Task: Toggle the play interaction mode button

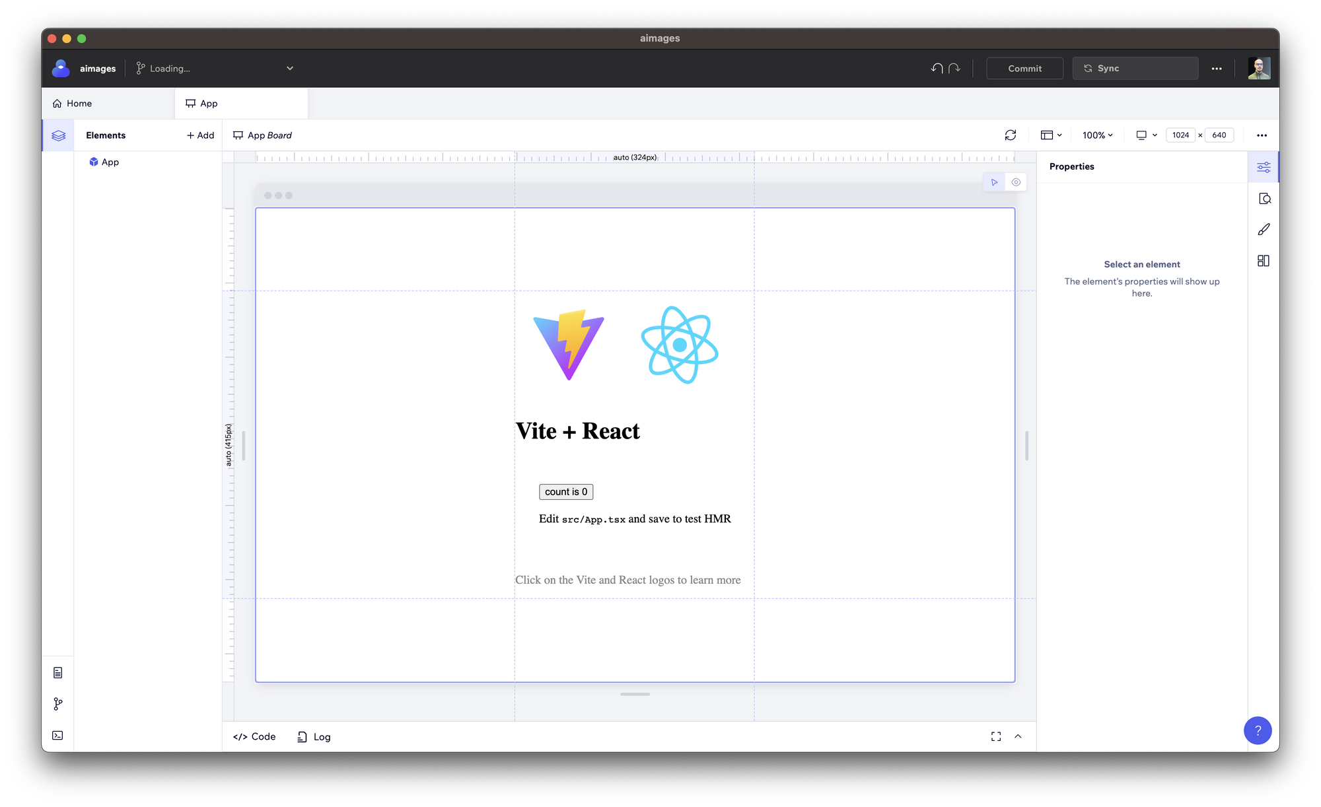Action: click(x=994, y=182)
